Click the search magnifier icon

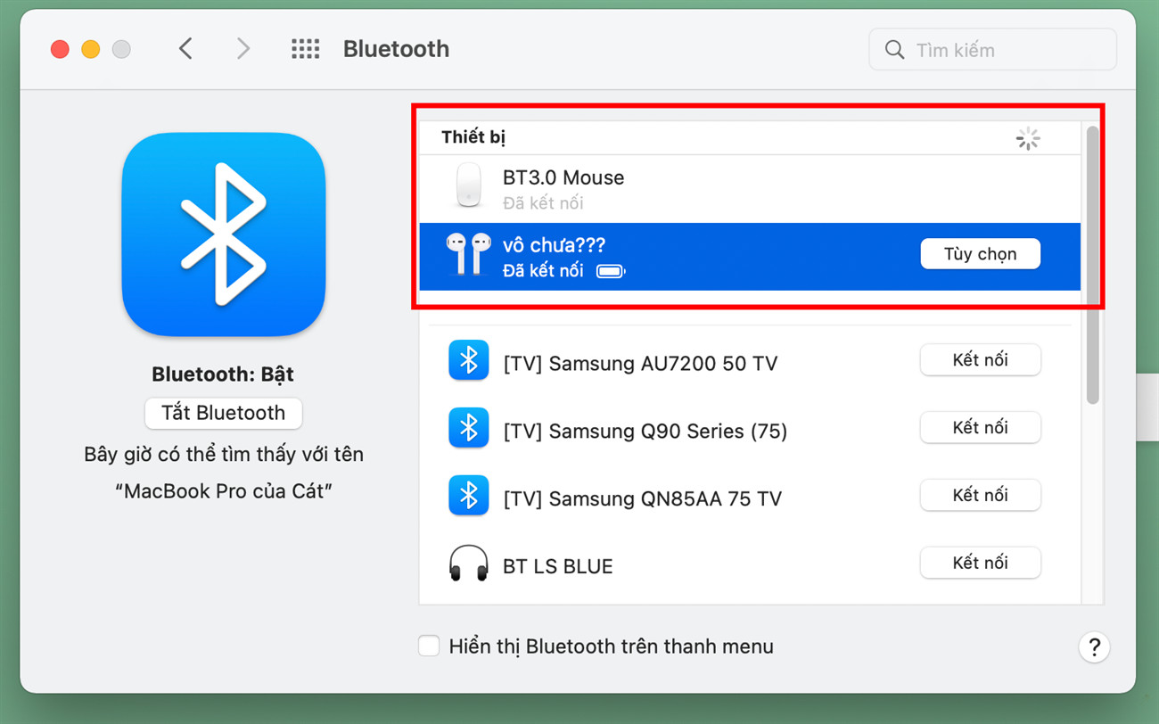894,49
